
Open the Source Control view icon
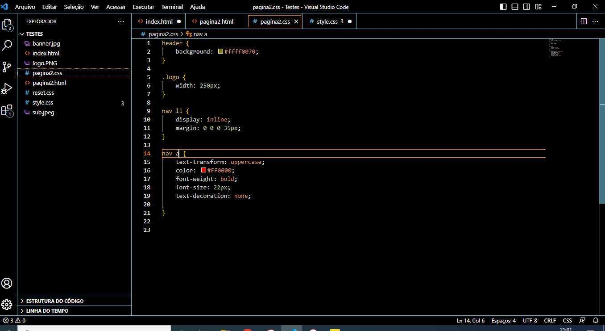coord(7,67)
